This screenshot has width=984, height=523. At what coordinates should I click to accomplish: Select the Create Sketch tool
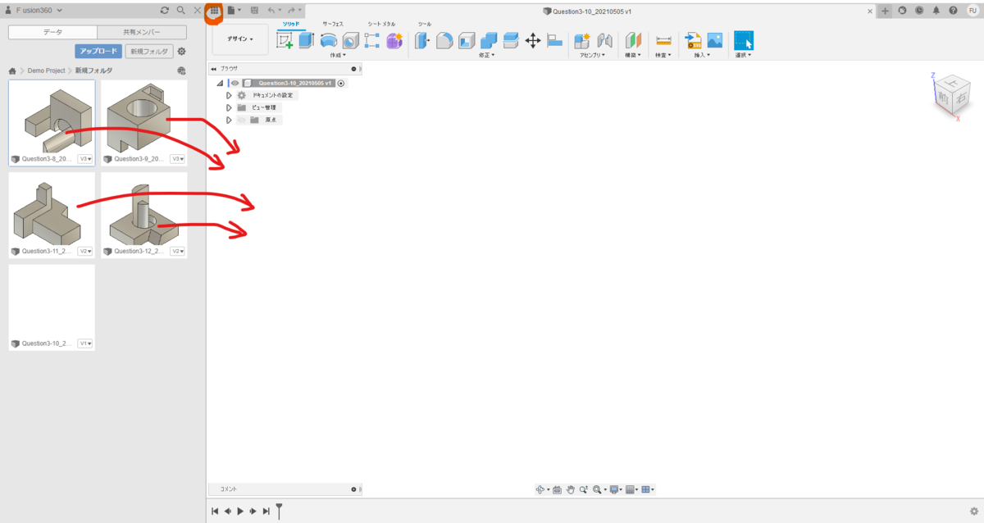coord(286,39)
